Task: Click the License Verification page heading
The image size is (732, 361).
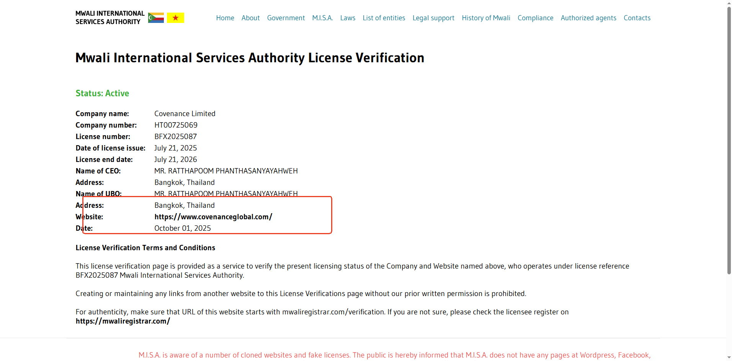Action: [x=250, y=58]
